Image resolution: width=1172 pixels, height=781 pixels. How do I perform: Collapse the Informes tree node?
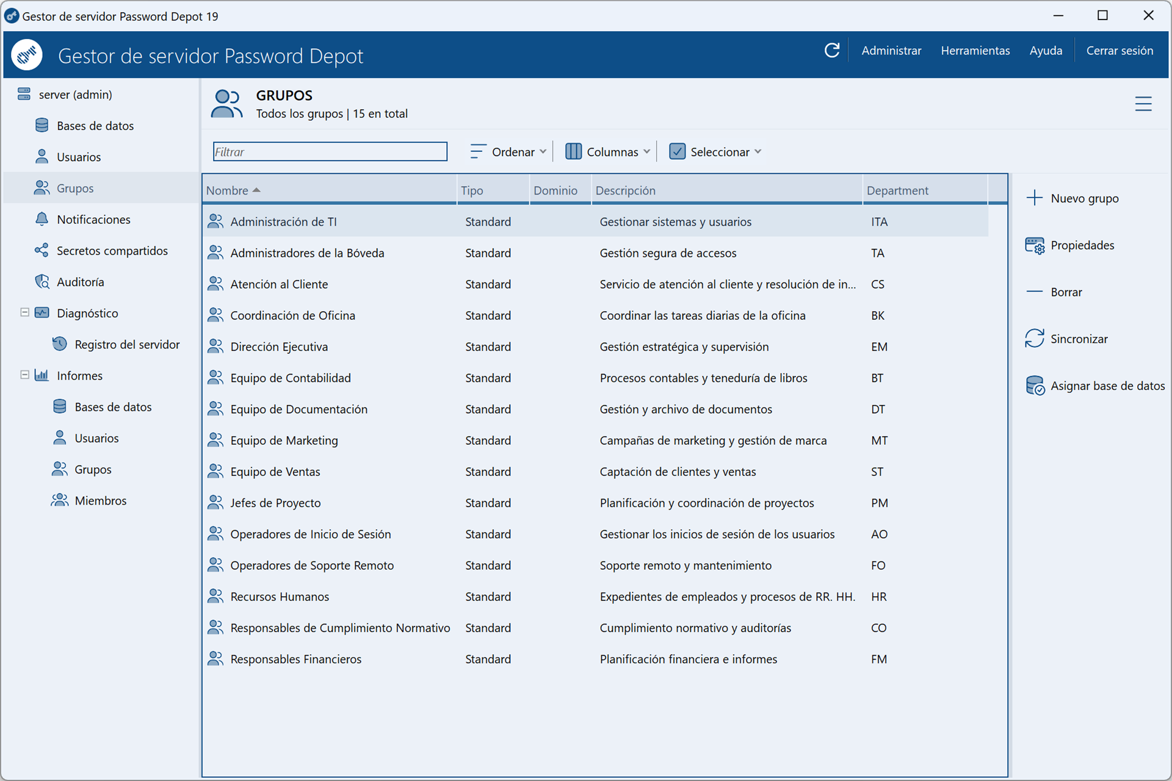click(24, 375)
